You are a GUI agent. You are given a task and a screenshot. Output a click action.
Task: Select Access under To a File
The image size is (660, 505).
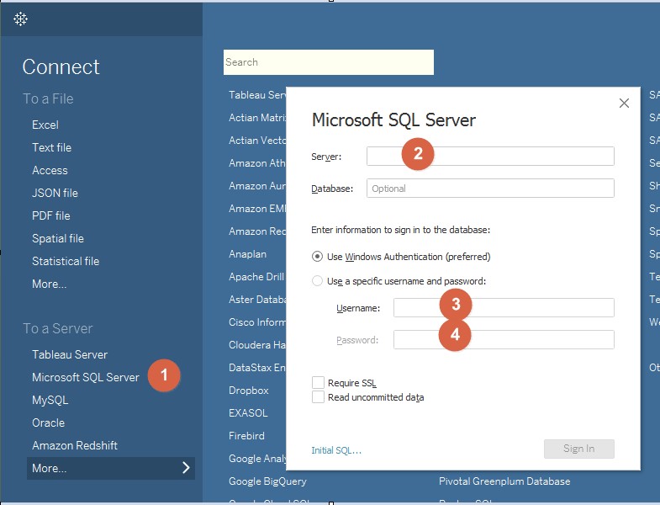click(50, 170)
